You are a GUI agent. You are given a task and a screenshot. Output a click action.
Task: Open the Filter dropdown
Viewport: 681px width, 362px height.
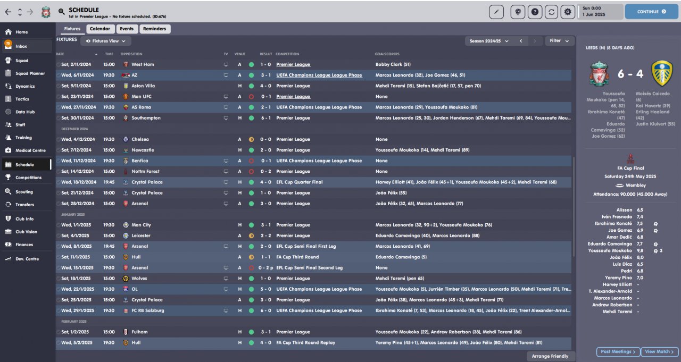pos(559,41)
